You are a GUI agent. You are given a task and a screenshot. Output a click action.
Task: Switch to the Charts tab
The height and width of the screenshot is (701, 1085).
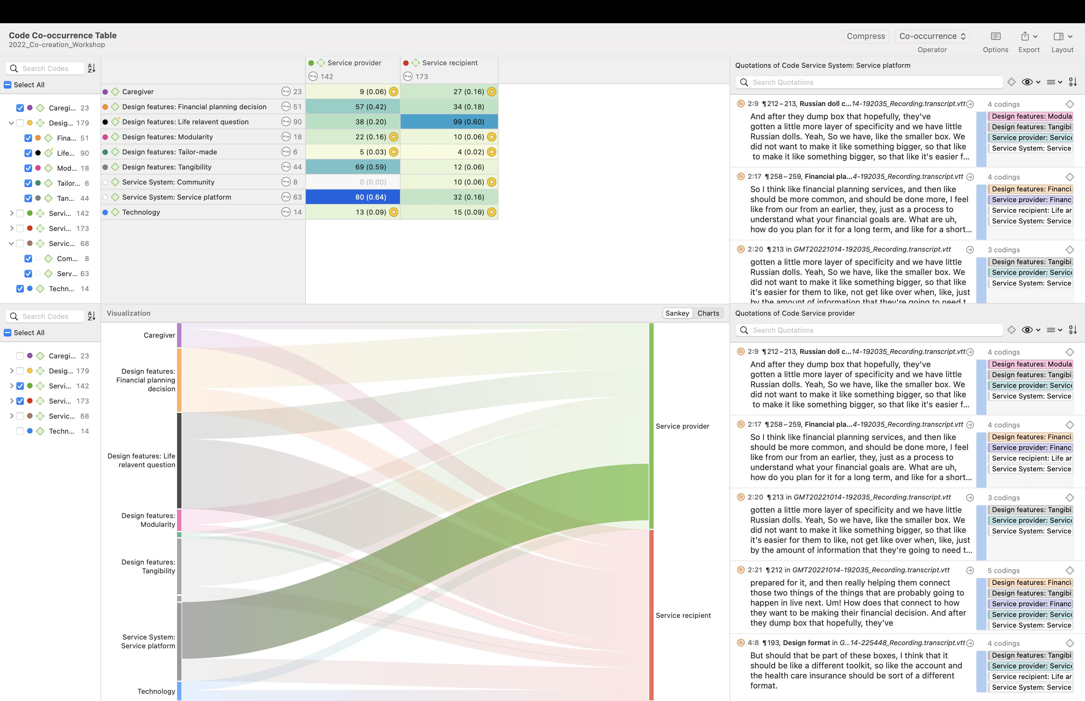[x=708, y=313]
